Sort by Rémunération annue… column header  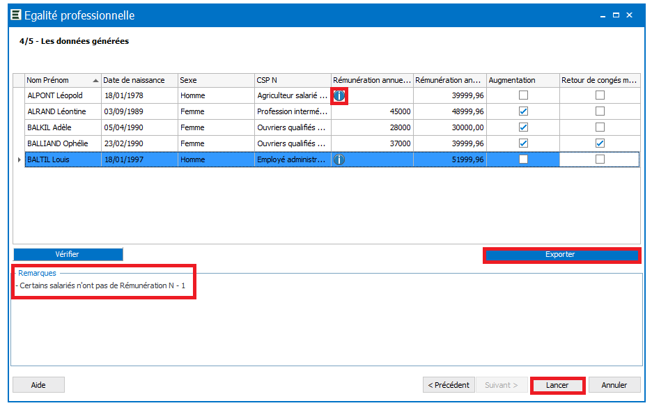click(372, 80)
